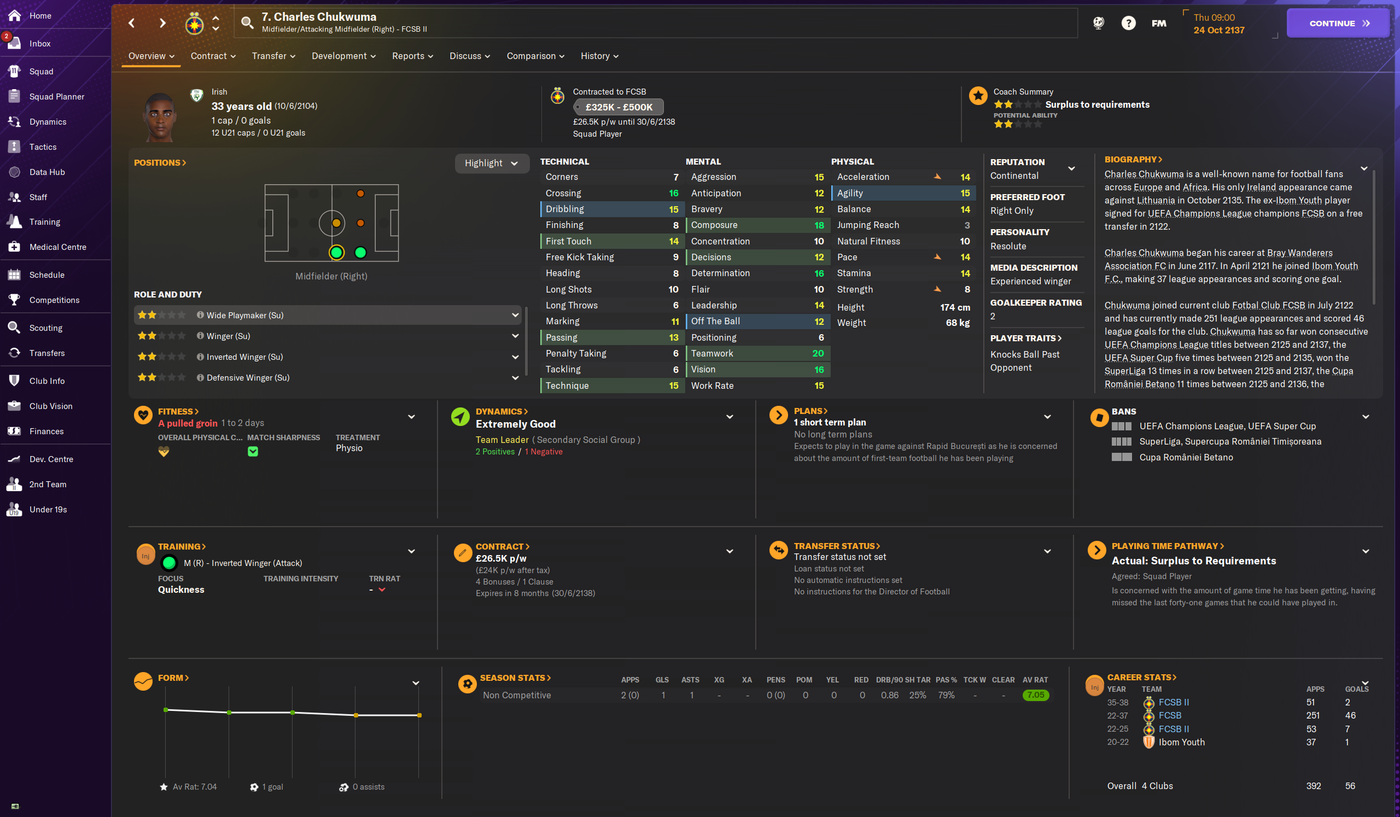Open FCSB II 35-38 career row link
This screenshot has width=1400, height=817.
click(1174, 703)
